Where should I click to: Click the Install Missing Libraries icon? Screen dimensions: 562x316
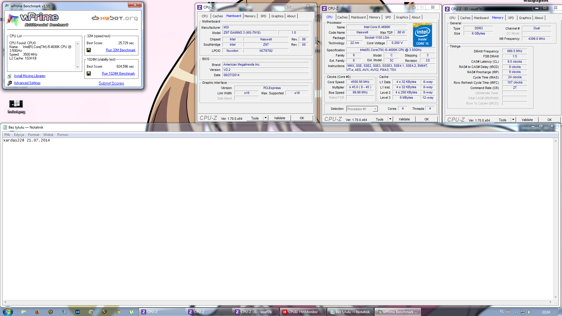(9, 76)
